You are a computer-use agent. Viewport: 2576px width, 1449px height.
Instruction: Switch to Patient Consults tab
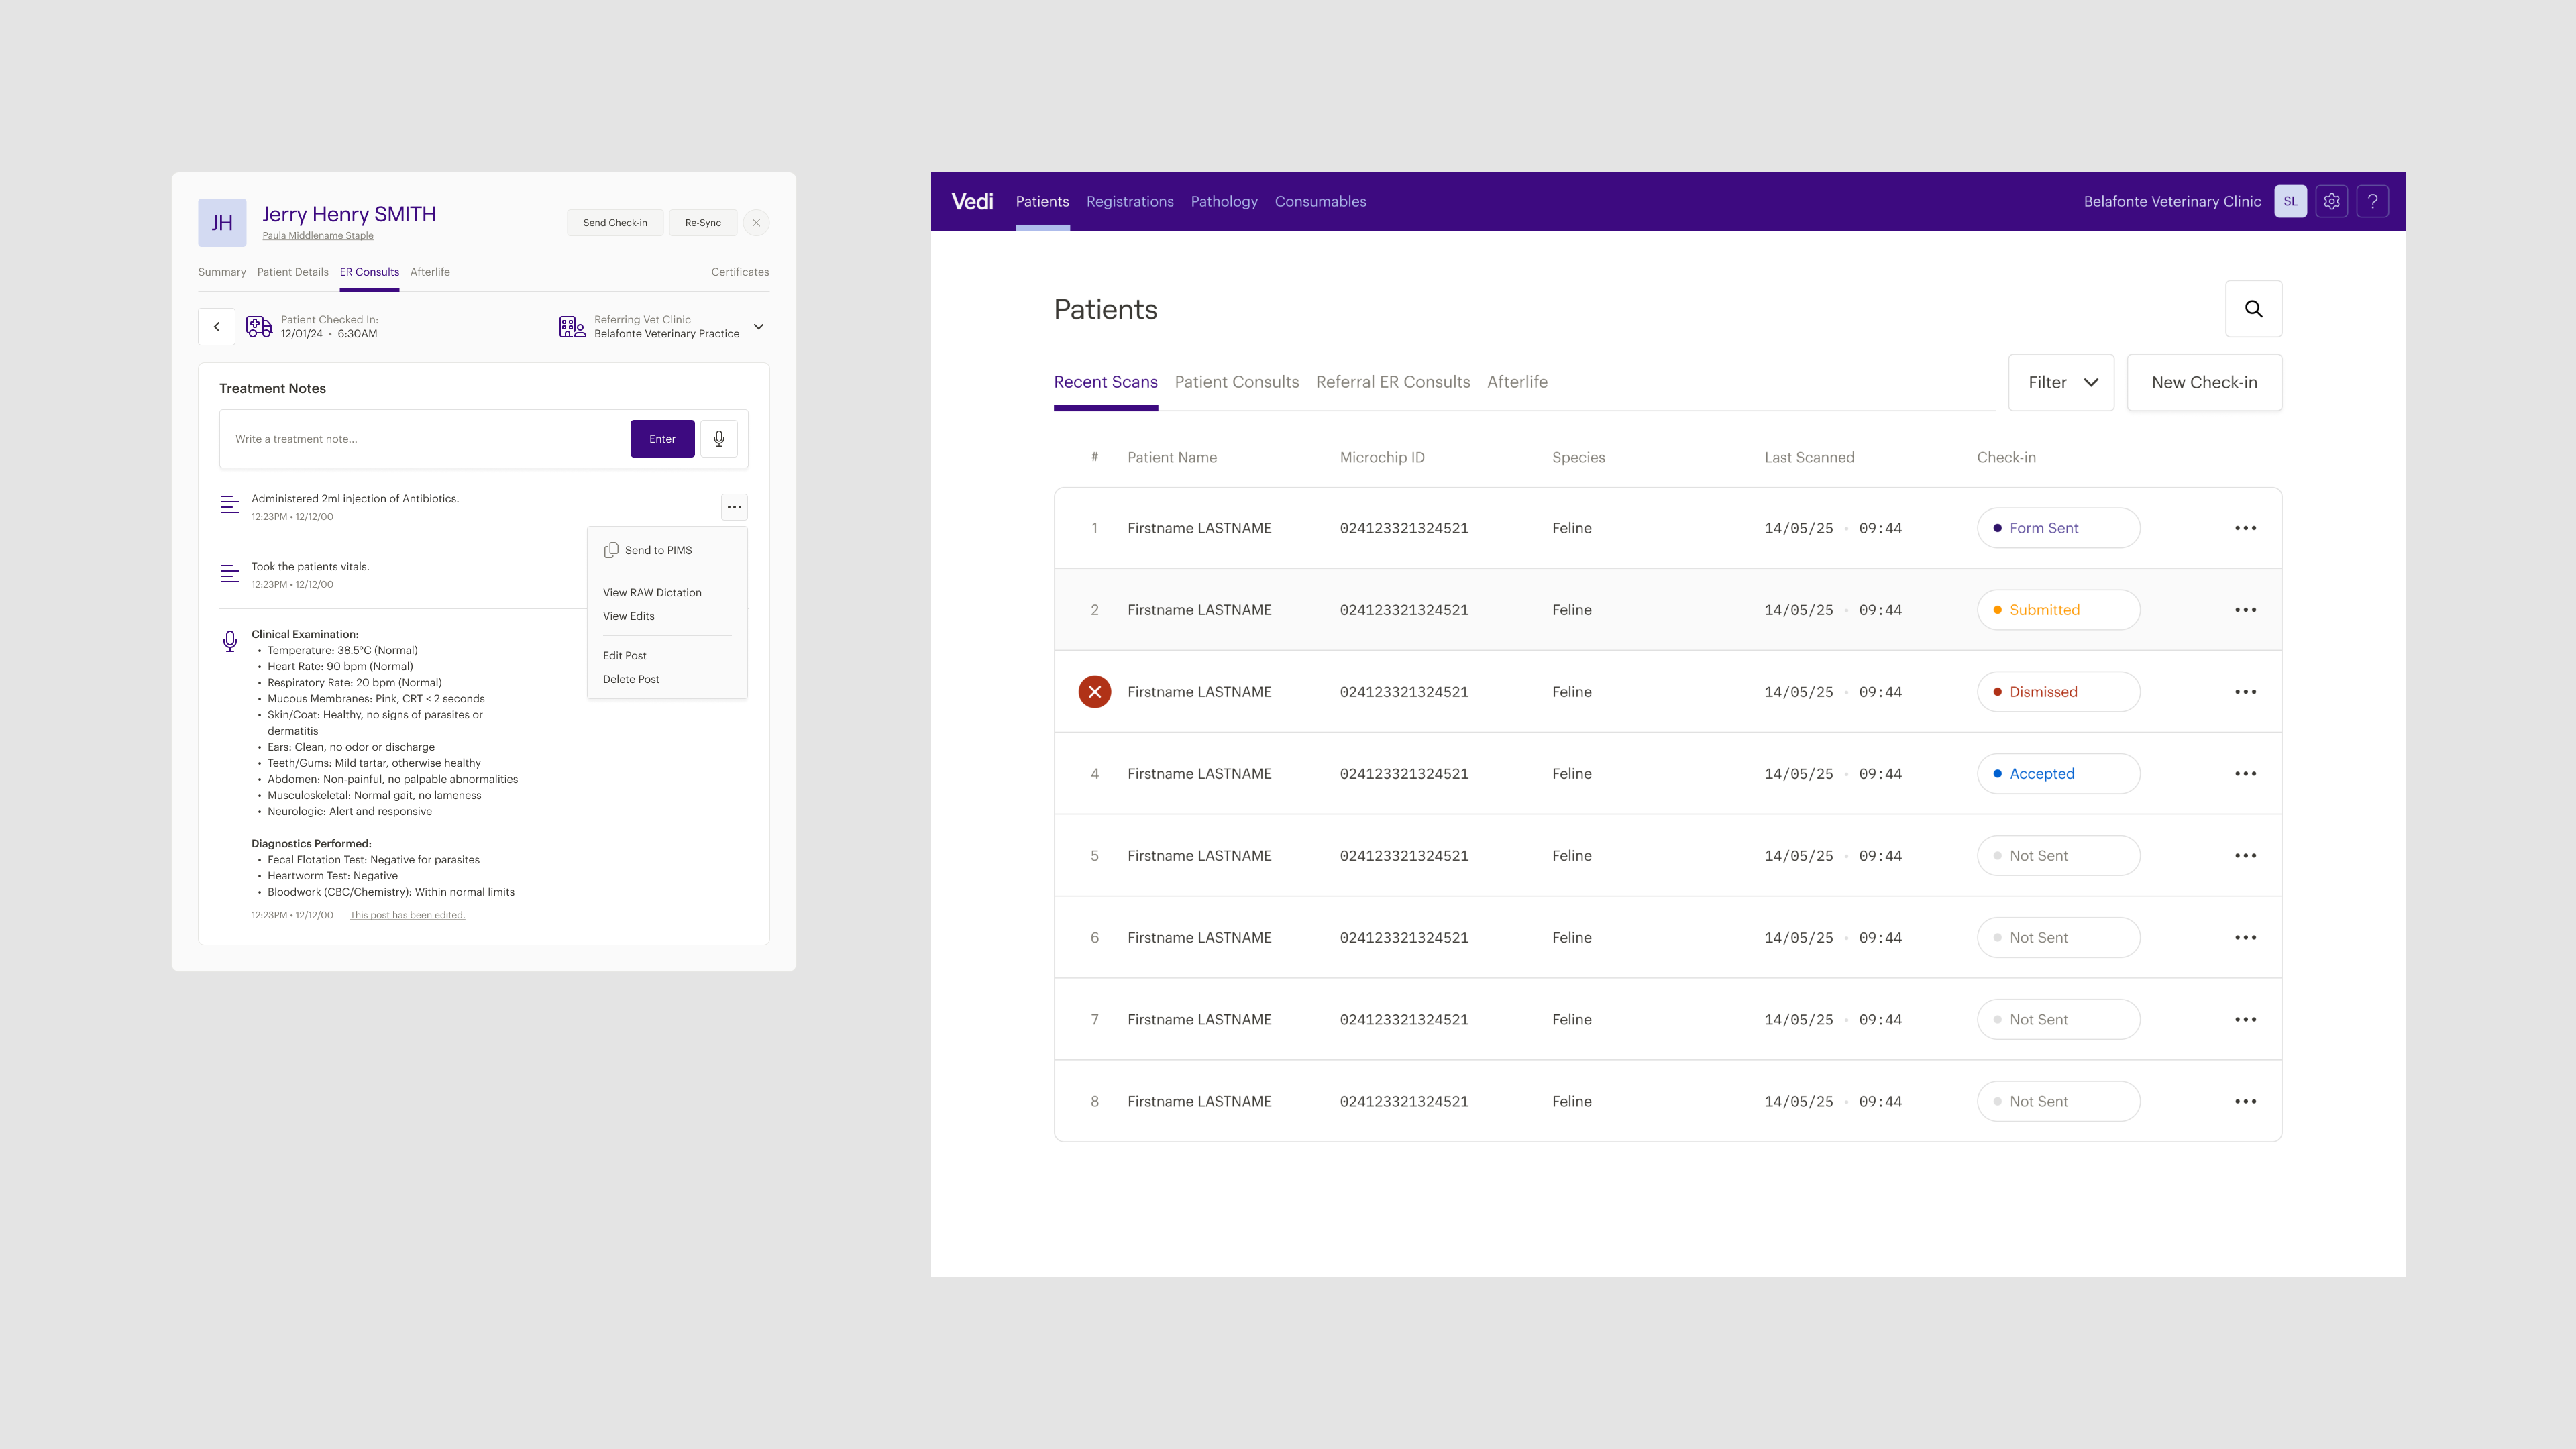click(x=1236, y=382)
